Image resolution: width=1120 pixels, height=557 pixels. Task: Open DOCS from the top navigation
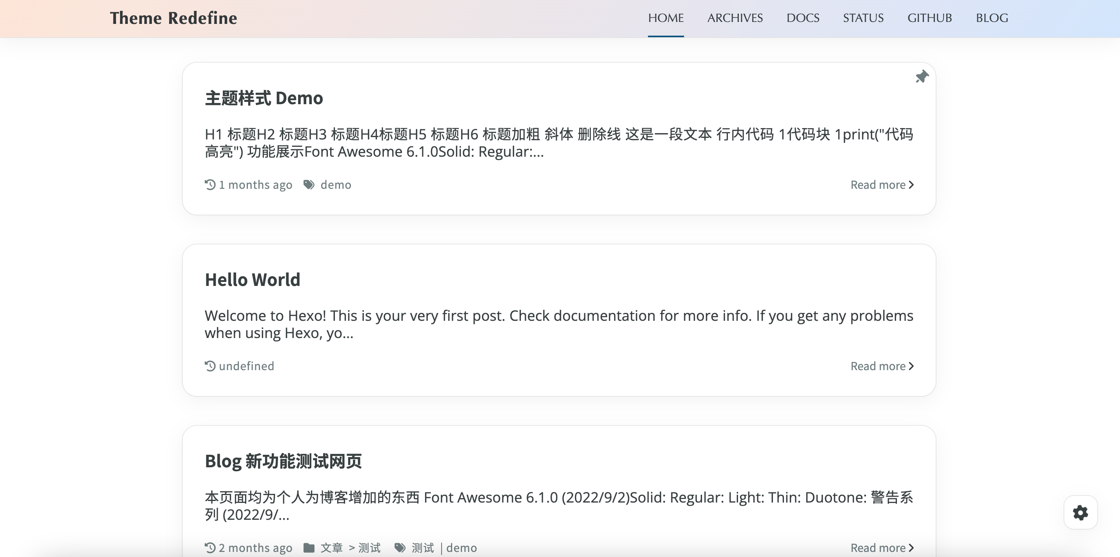click(x=803, y=18)
